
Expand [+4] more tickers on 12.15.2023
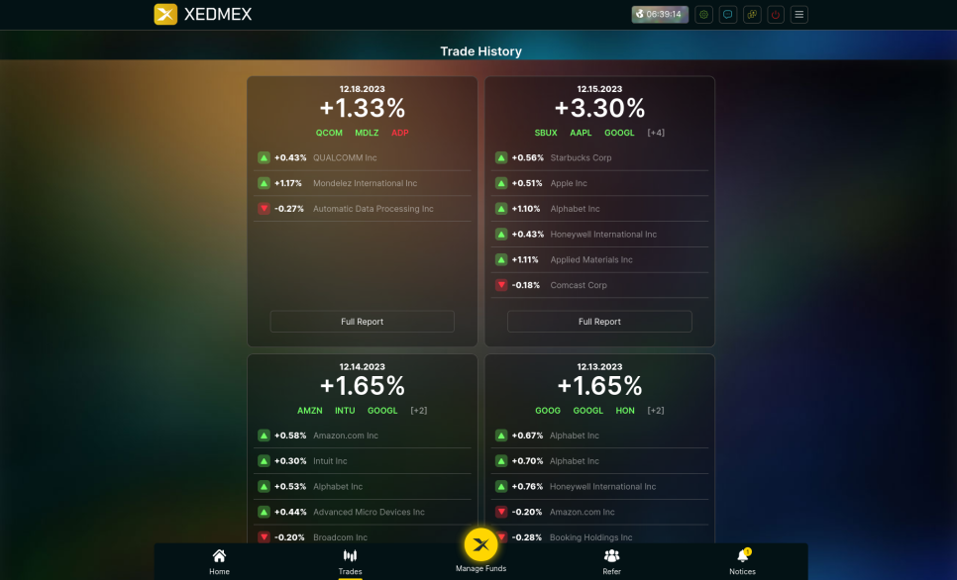[656, 133]
